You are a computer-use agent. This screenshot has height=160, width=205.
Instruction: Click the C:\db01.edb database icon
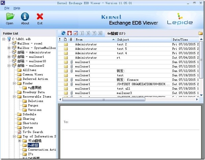[9, 39]
